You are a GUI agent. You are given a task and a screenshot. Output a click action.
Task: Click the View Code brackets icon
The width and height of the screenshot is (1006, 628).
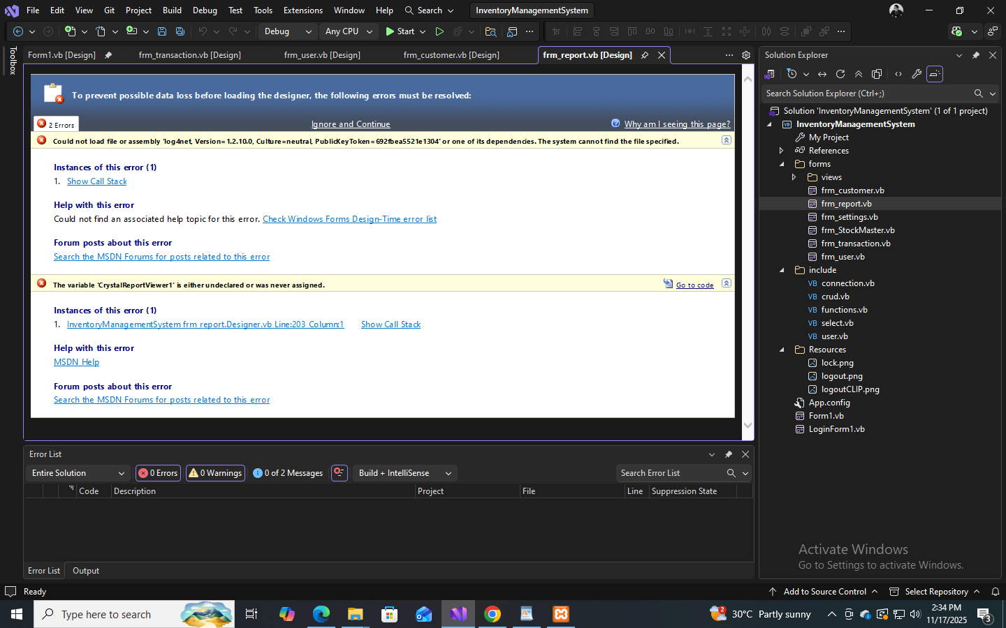click(x=898, y=74)
